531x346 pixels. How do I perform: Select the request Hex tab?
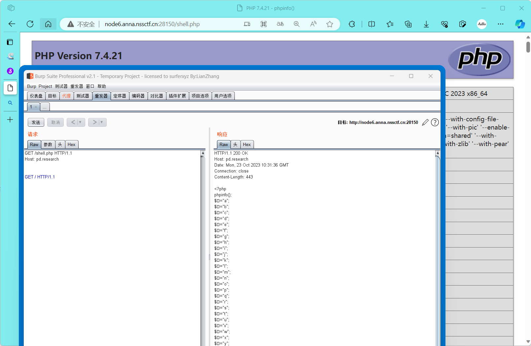pyautogui.click(x=72, y=144)
